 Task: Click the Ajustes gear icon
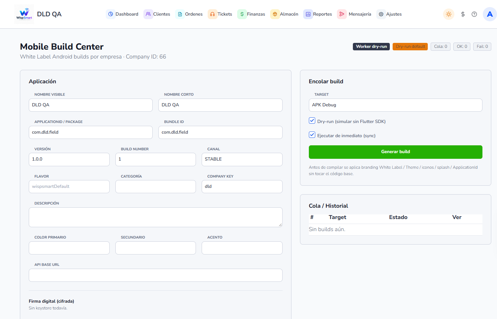tap(381, 14)
